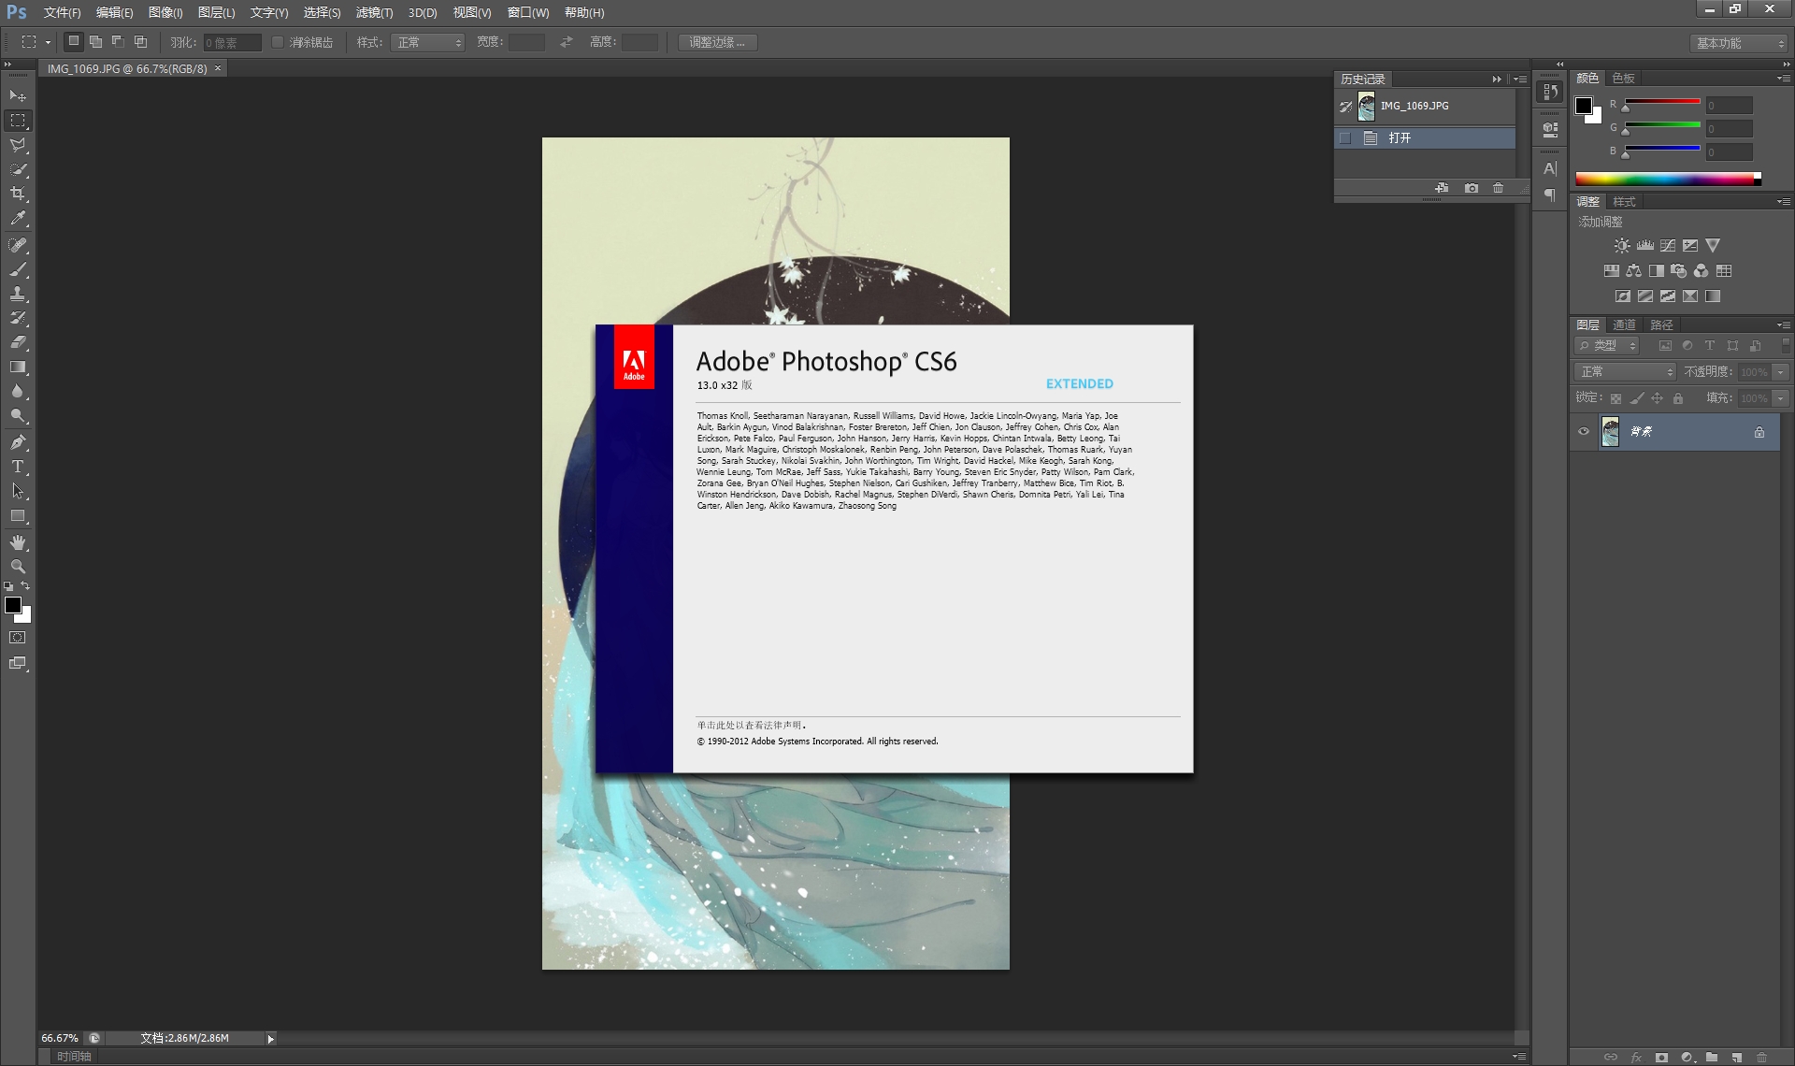Click the Refine Edge button
The height and width of the screenshot is (1066, 1795).
[x=717, y=42]
